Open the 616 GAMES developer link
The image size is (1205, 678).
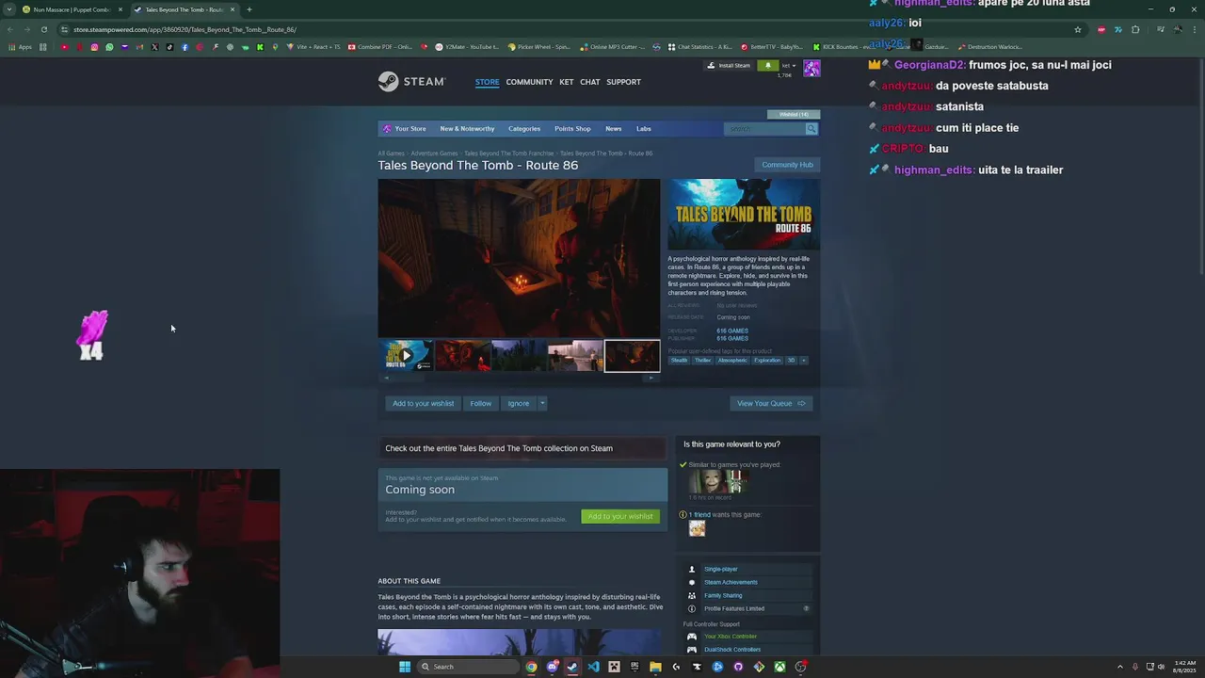pos(732,331)
